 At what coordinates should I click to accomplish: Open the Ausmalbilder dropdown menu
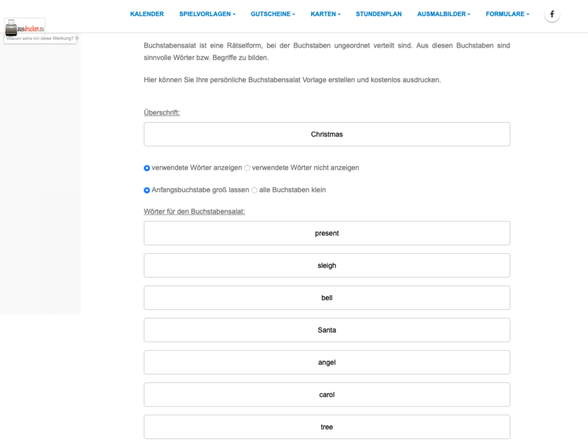tap(443, 14)
